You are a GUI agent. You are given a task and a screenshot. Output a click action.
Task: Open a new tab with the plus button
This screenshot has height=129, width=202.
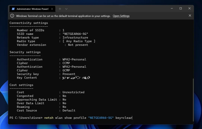click(x=60, y=9)
